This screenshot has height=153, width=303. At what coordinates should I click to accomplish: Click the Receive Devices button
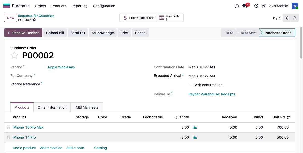click(23, 33)
